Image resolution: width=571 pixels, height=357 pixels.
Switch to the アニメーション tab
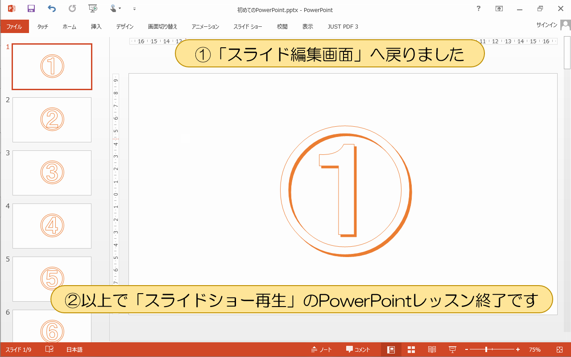pos(205,27)
